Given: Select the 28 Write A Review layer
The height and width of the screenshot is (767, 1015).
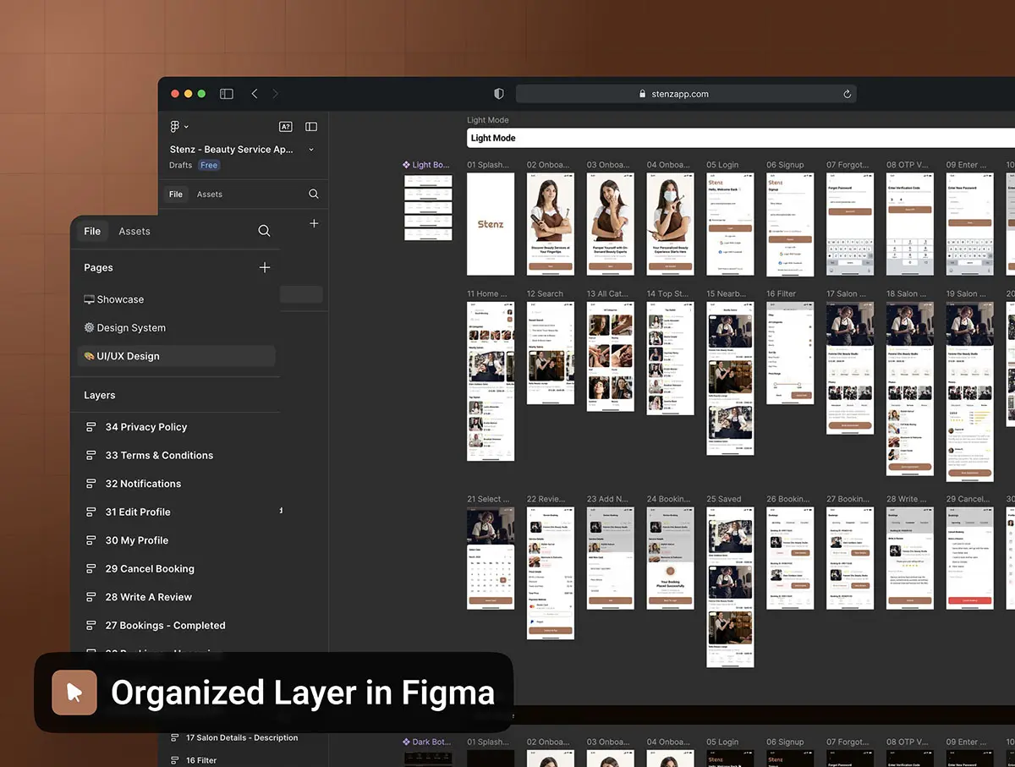Looking at the screenshot, I should click(149, 597).
